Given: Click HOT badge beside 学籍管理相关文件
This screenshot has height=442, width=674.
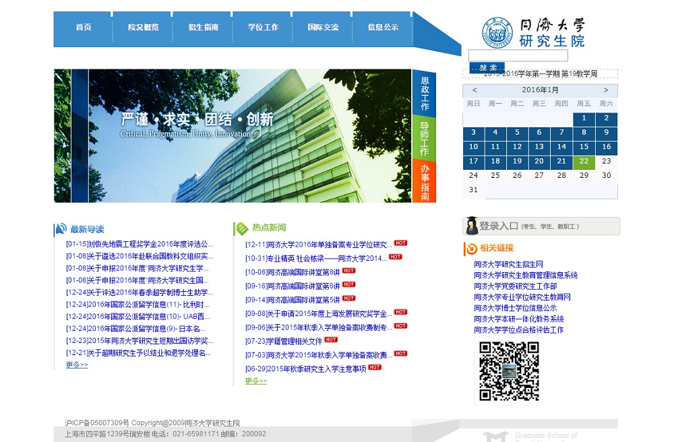Looking at the screenshot, I should (x=331, y=340).
